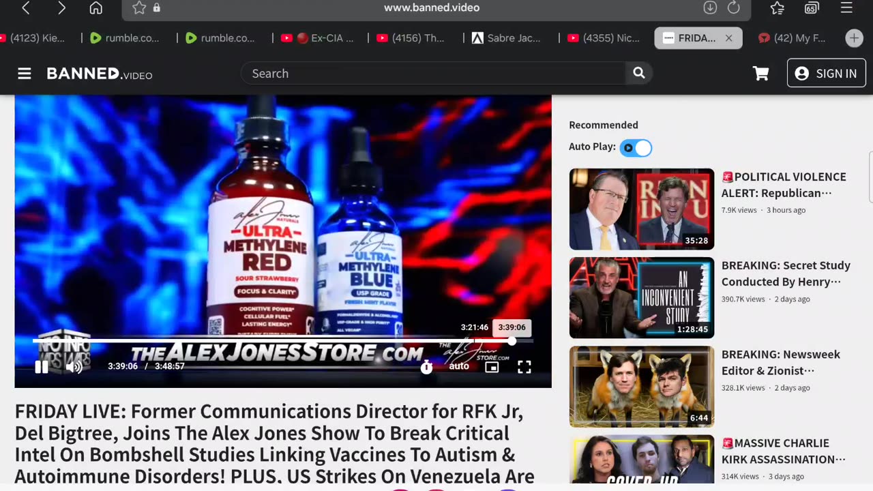873x491 pixels.
Task: Add a new browser tab
Action: [x=854, y=38]
